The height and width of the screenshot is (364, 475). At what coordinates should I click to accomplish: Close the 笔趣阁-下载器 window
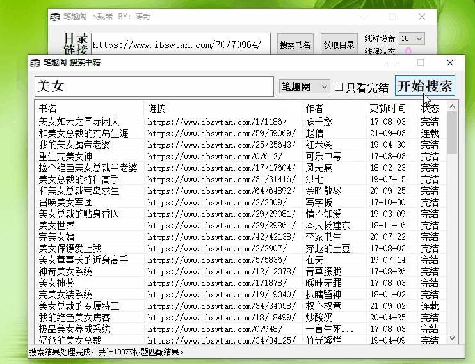(x=422, y=17)
